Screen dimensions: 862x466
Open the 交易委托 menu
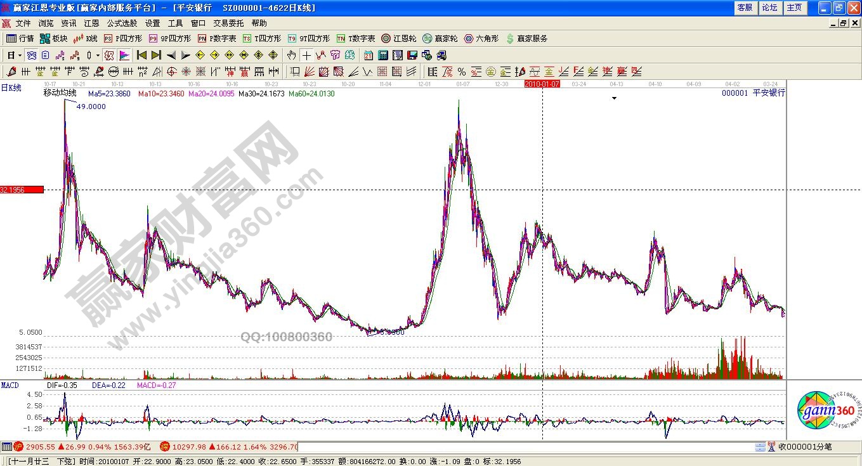pyautogui.click(x=228, y=23)
